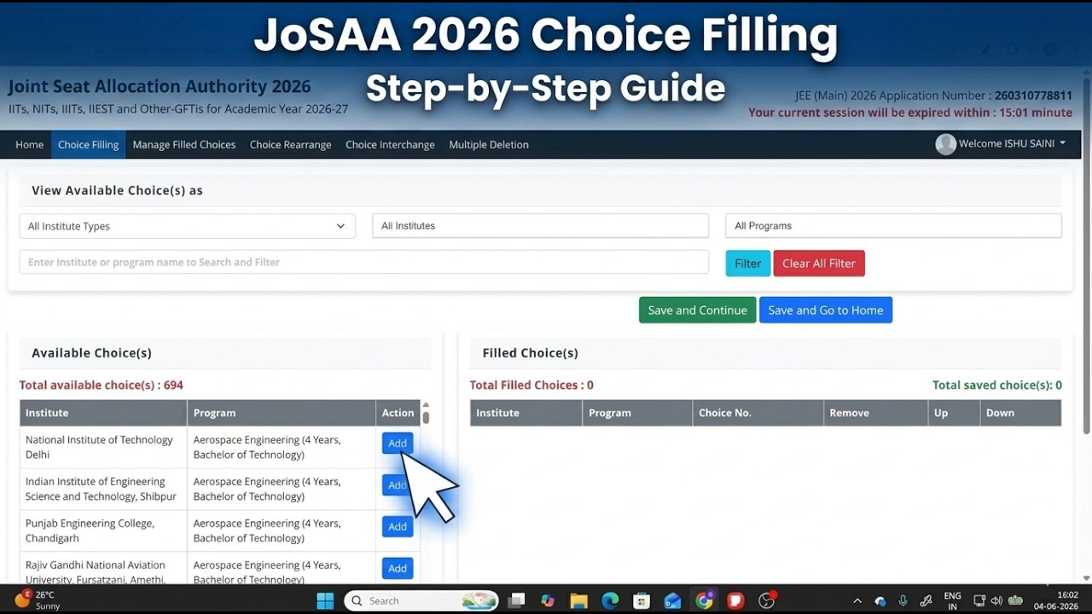Open File Explorer from the taskbar

pos(579,600)
